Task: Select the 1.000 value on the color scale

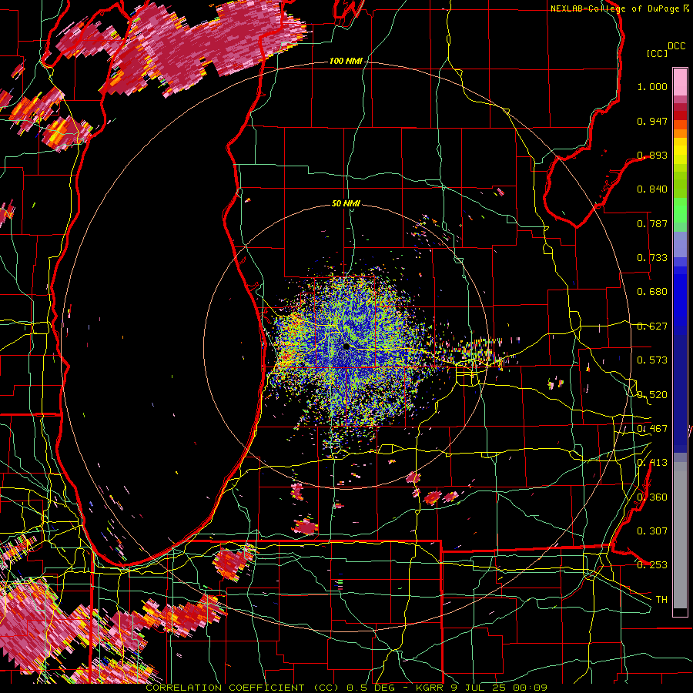Action: pyautogui.click(x=652, y=86)
